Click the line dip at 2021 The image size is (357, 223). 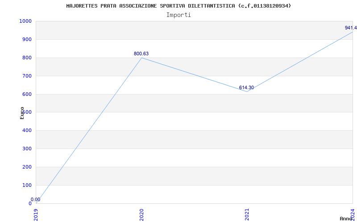(x=247, y=91)
